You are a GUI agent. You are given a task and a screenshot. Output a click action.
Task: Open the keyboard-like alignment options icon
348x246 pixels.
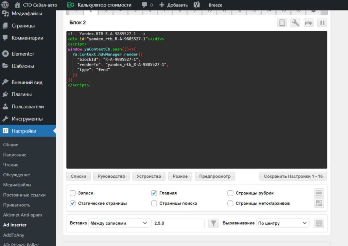click(x=319, y=223)
